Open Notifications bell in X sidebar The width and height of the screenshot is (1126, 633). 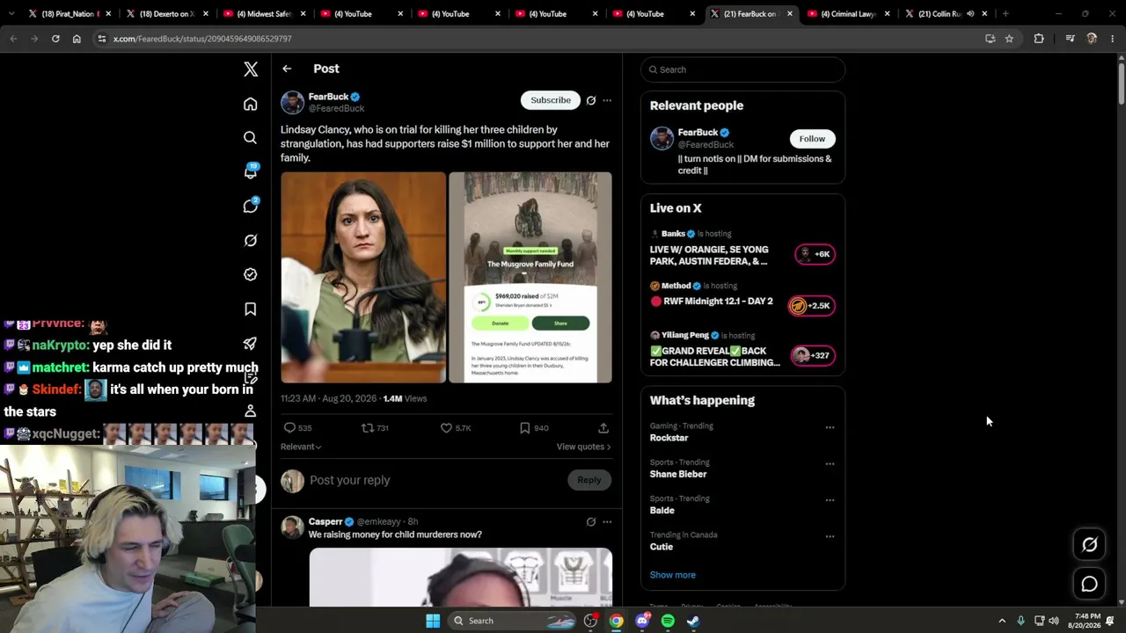251,171
